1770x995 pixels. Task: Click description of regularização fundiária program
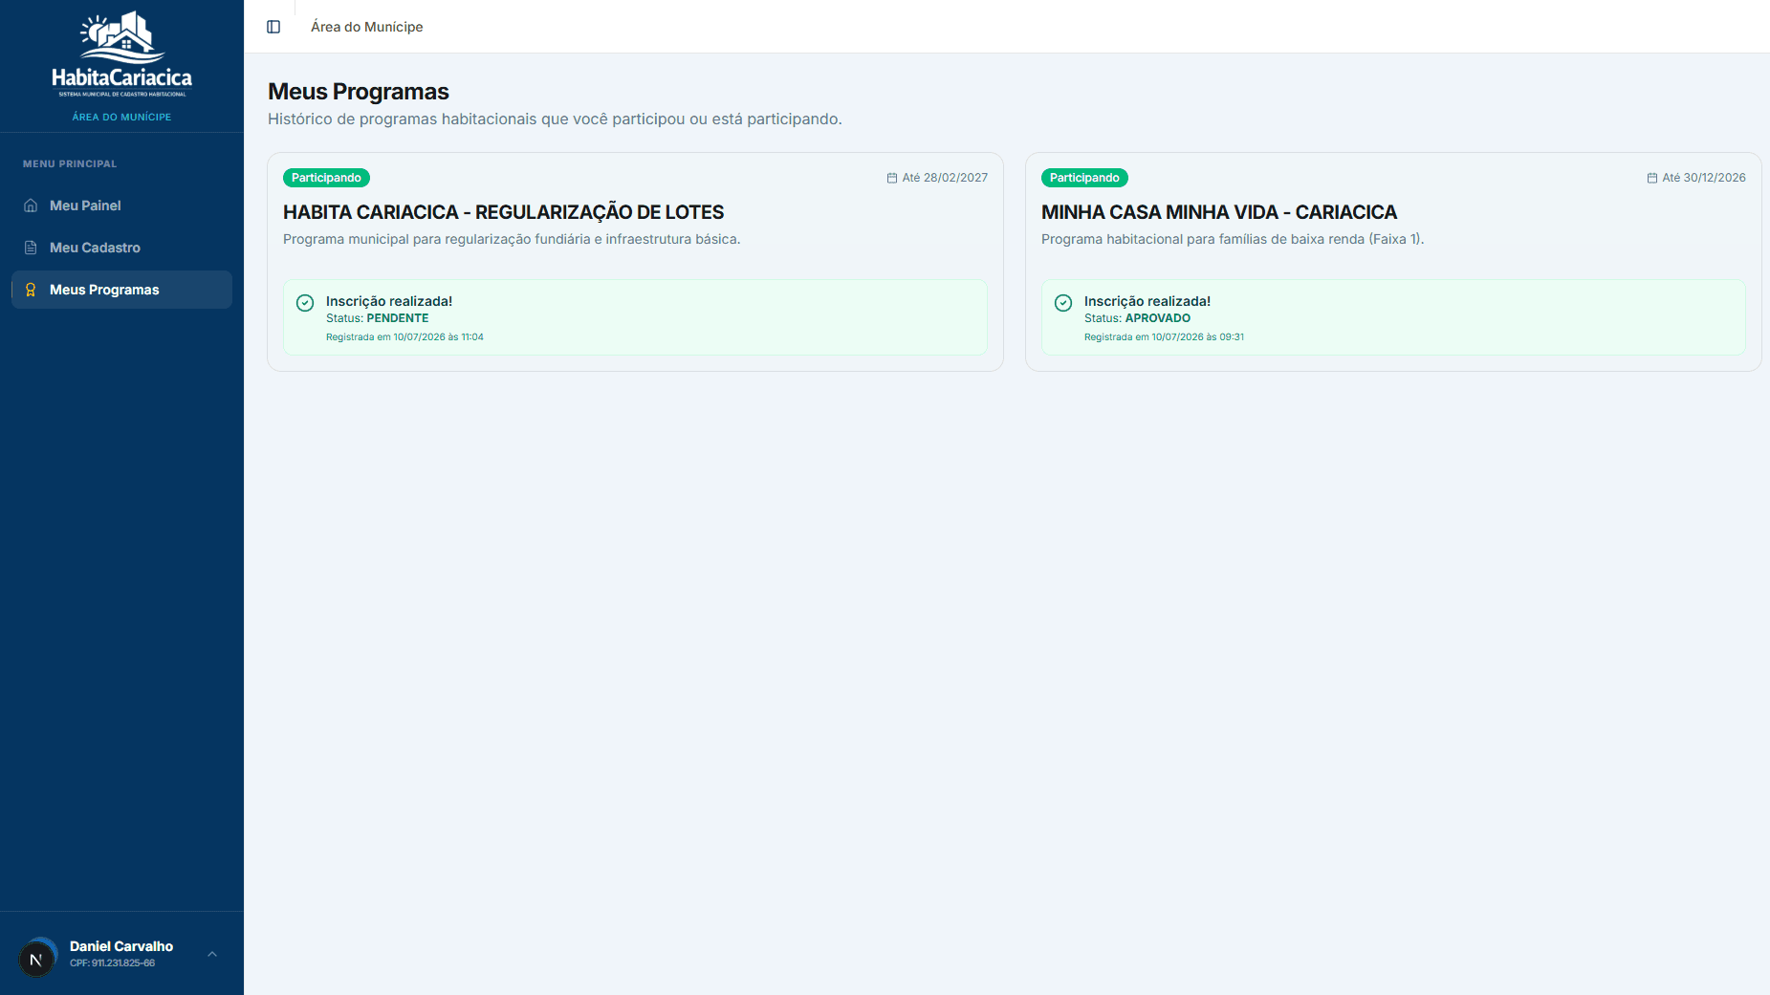click(x=512, y=239)
